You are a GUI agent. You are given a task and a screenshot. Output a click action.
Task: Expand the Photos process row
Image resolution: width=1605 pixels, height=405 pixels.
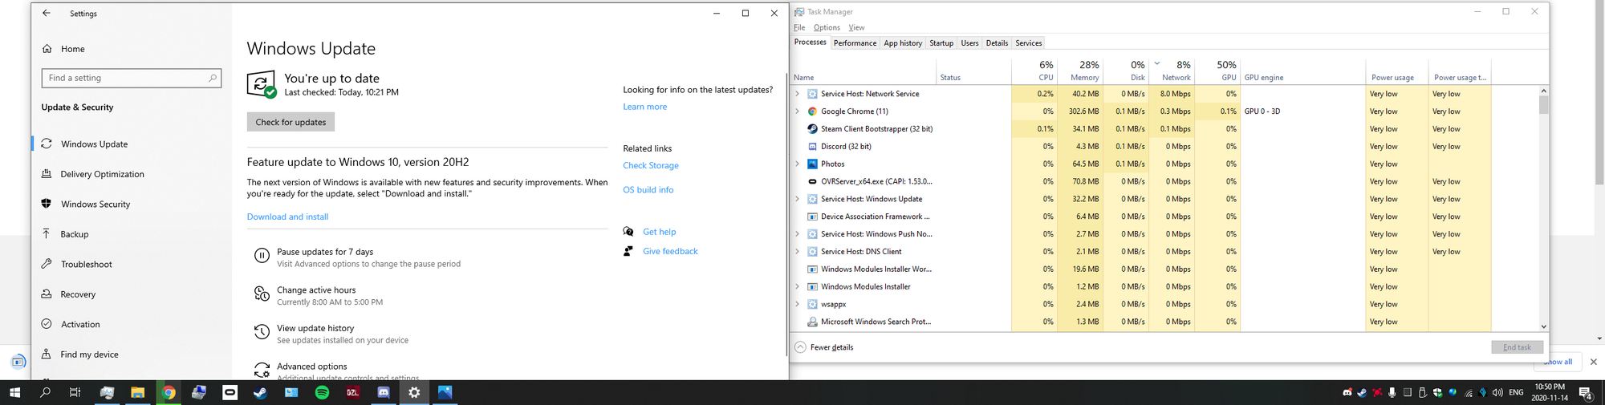point(797,164)
